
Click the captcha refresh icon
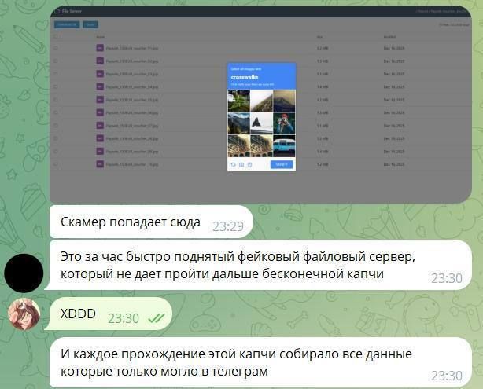[233, 165]
